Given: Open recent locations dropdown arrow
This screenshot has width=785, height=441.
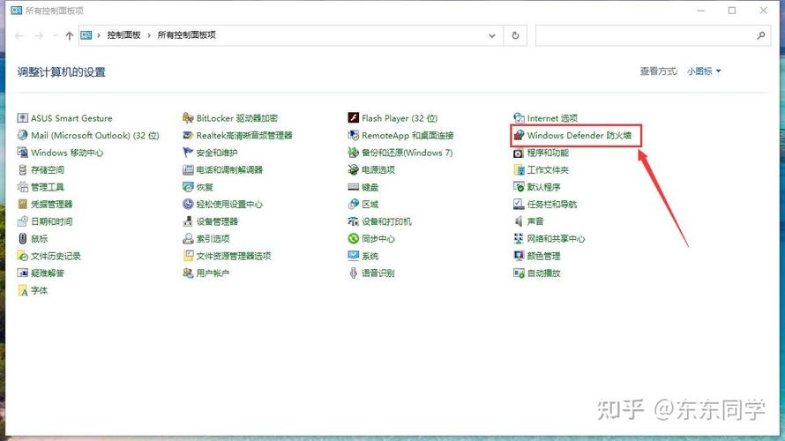Looking at the screenshot, I should pyautogui.click(x=55, y=35).
